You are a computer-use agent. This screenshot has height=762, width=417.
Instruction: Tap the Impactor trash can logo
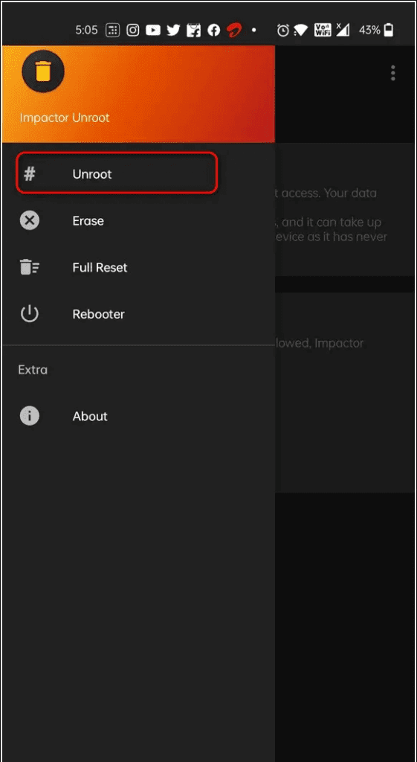pos(43,71)
